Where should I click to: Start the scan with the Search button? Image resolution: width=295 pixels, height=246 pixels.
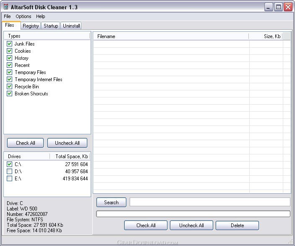pyautogui.click(x=111, y=202)
